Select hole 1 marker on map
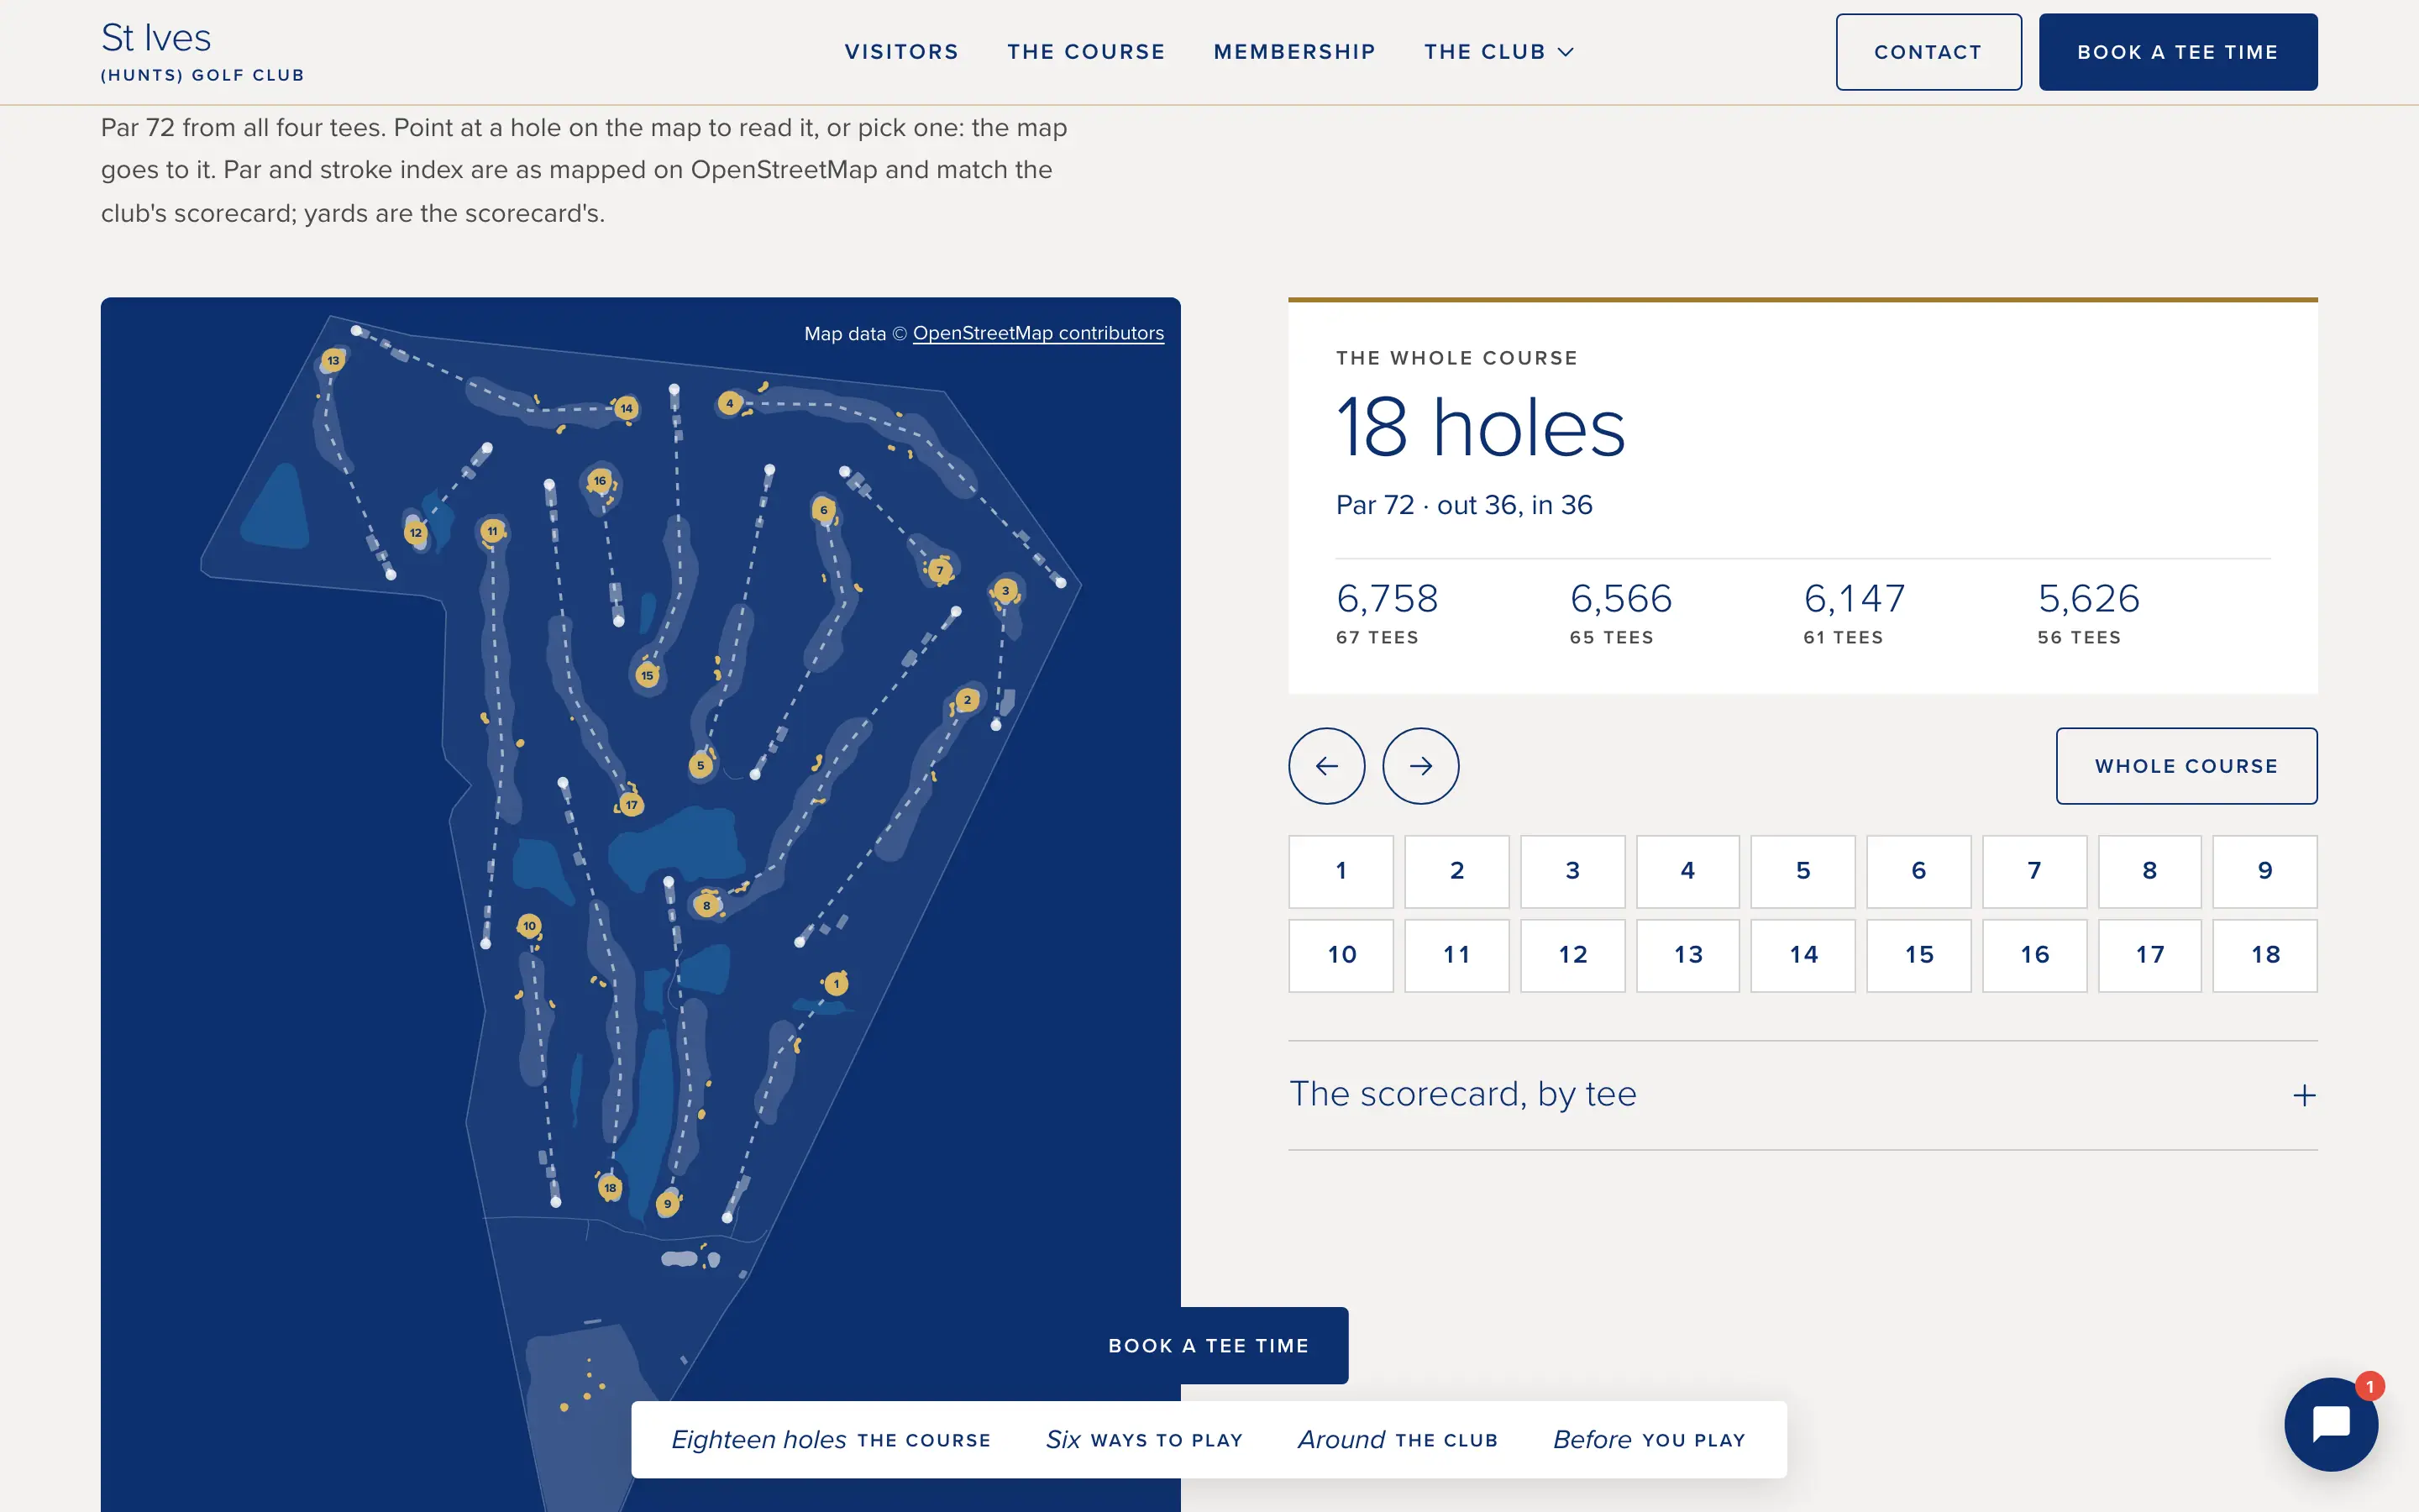This screenshot has height=1512, width=2419. click(x=837, y=984)
